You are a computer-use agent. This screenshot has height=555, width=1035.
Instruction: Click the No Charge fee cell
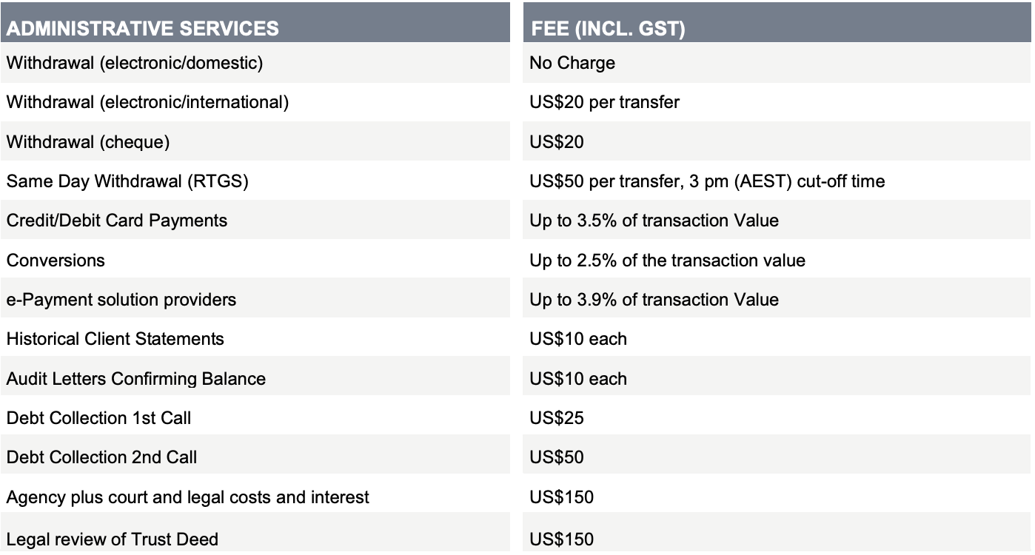tap(572, 63)
